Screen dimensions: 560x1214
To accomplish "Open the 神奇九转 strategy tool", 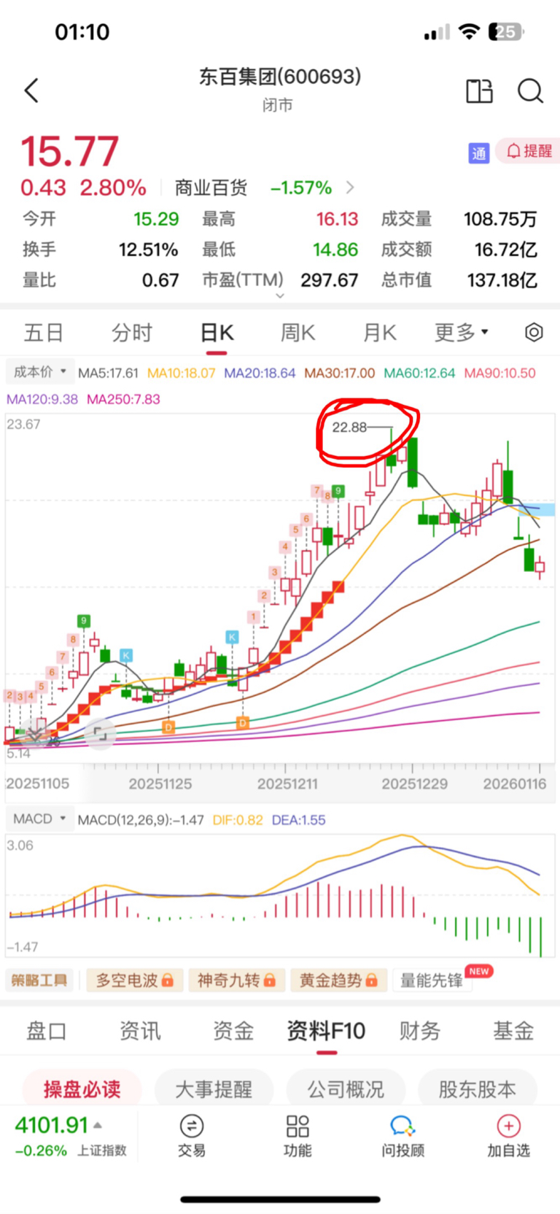I will point(236,980).
